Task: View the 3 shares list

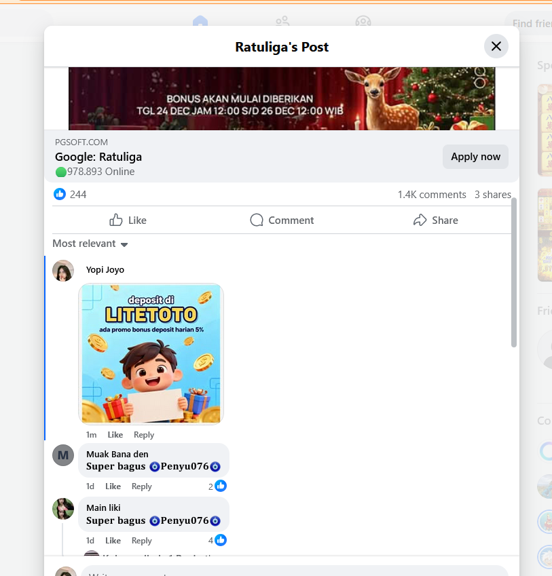Action: [x=492, y=194]
